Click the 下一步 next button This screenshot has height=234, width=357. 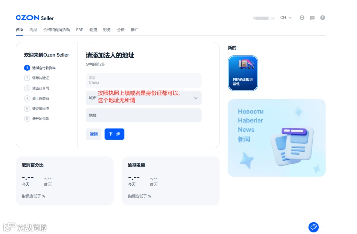tap(114, 134)
